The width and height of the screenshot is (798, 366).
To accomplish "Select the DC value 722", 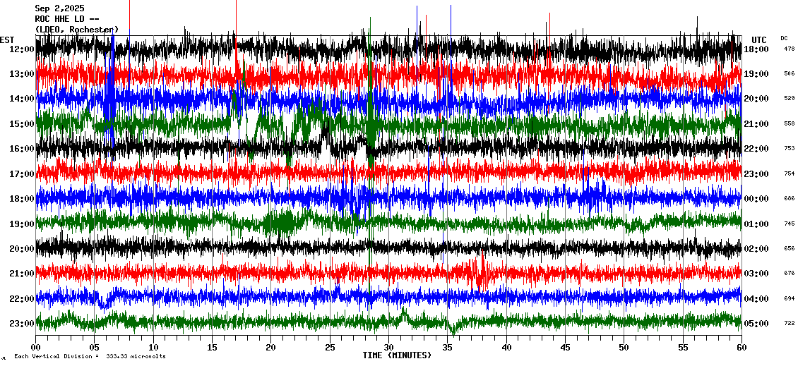I will coord(789,323).
